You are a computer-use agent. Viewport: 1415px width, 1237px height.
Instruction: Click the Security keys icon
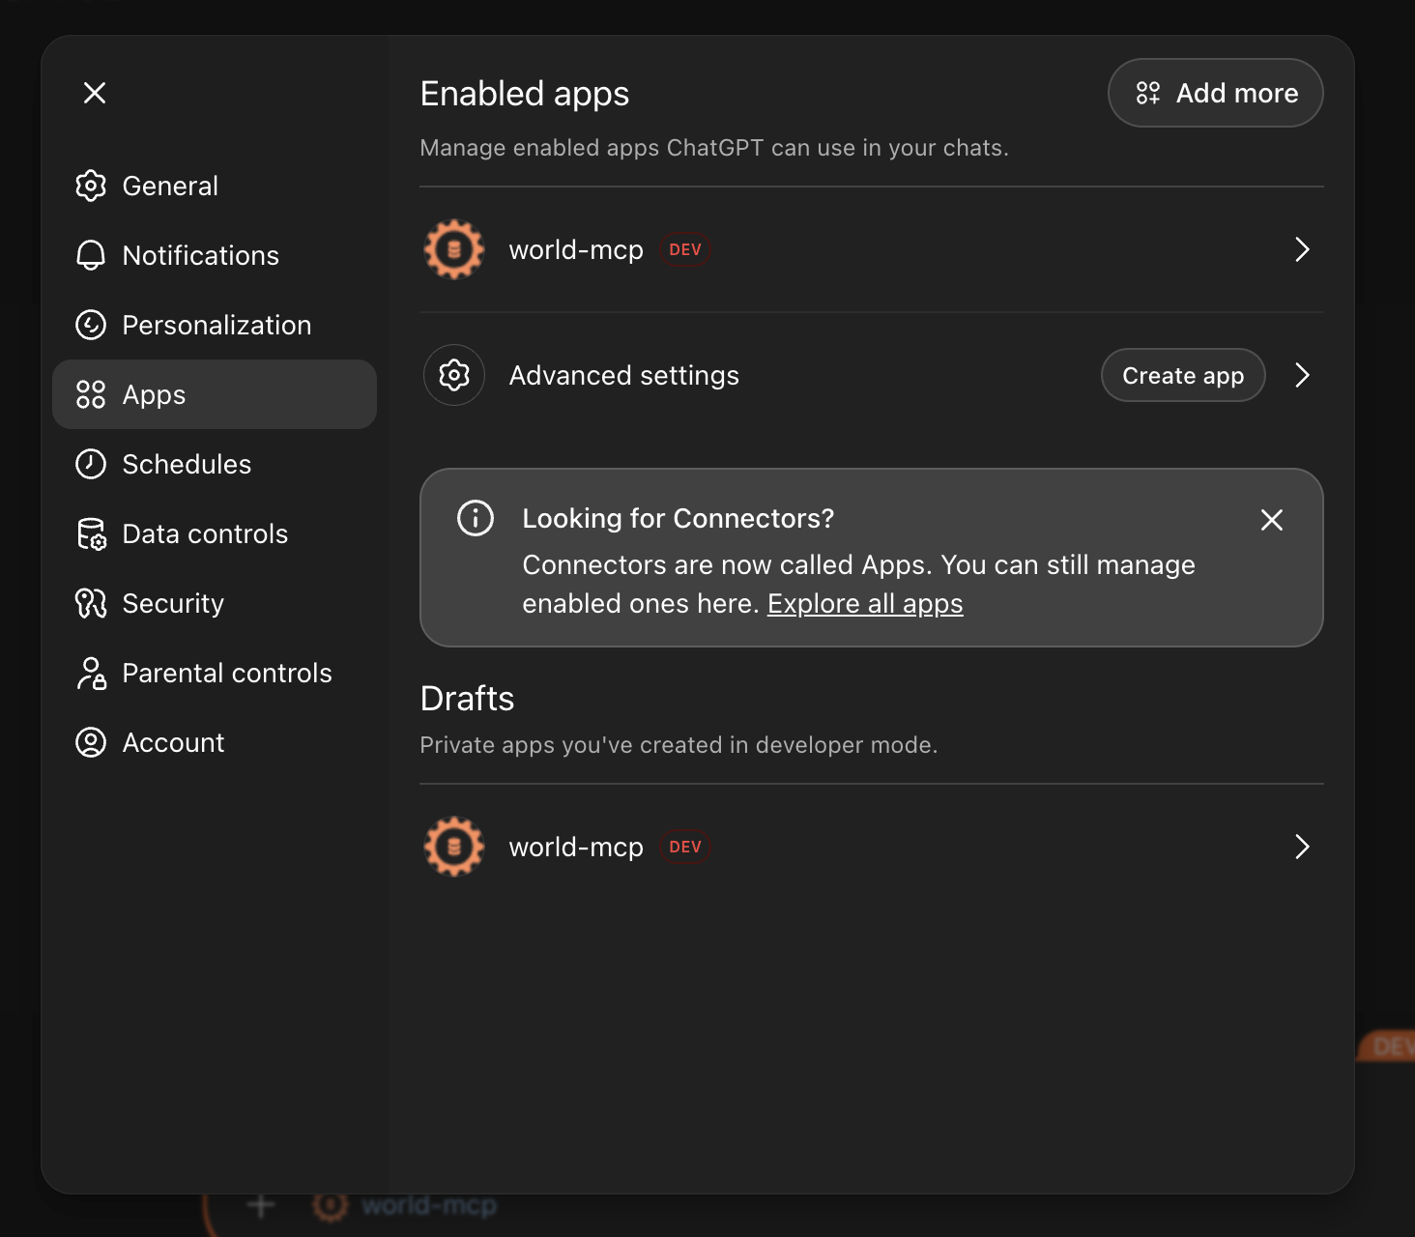pyautogui.click(x=91, y=603)
